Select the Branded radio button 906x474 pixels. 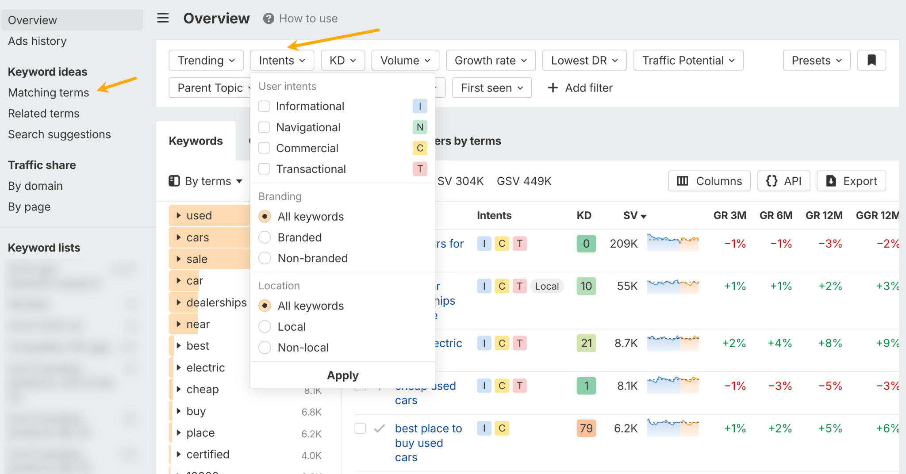(265, 237)
